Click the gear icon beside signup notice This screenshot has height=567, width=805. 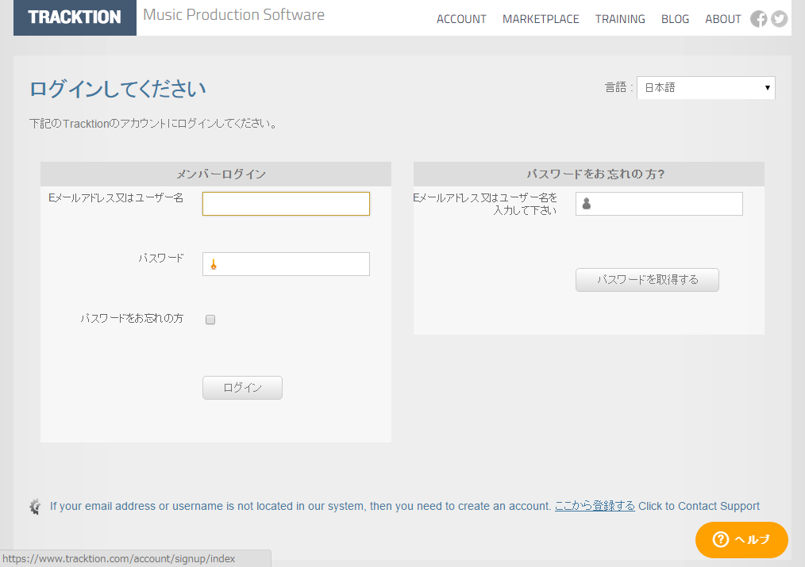pyautogui.click(x=35, y=507)
